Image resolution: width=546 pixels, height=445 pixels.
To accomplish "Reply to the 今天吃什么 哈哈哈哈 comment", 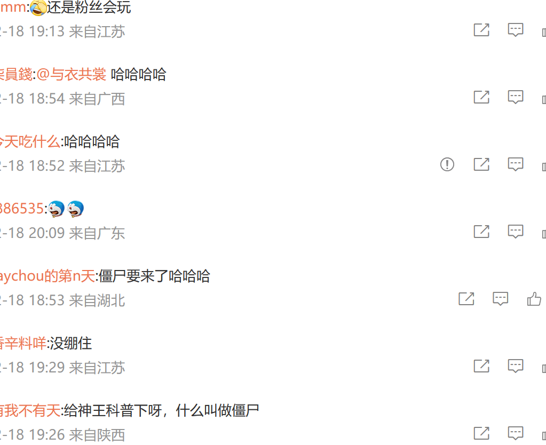I will (516, 164).
